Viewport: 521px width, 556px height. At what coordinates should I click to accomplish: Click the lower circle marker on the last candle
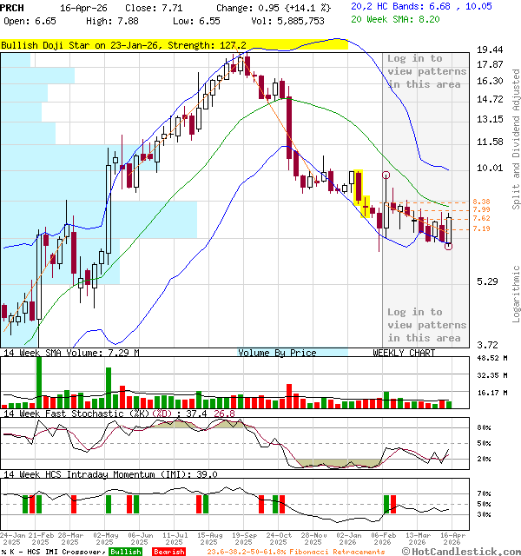[x=448, y=247]
